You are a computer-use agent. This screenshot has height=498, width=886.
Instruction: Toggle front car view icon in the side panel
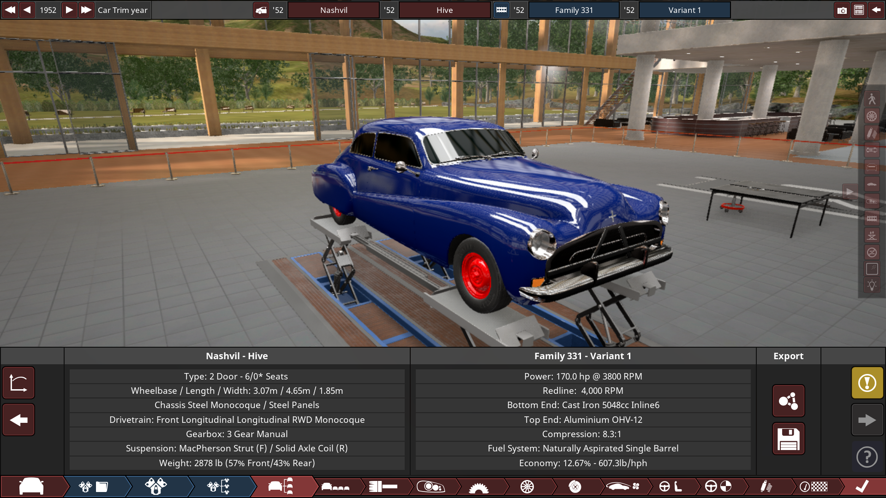click(x=872, y=167)
